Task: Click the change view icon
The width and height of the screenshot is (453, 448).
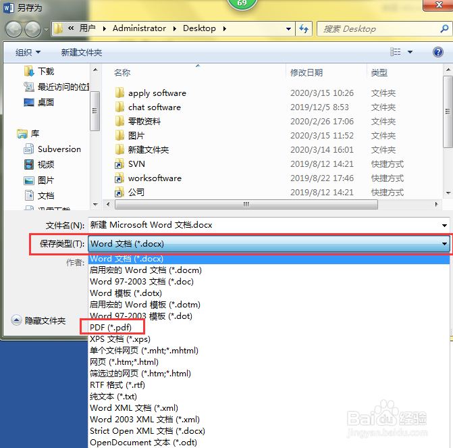Action: tap(395, 52)
